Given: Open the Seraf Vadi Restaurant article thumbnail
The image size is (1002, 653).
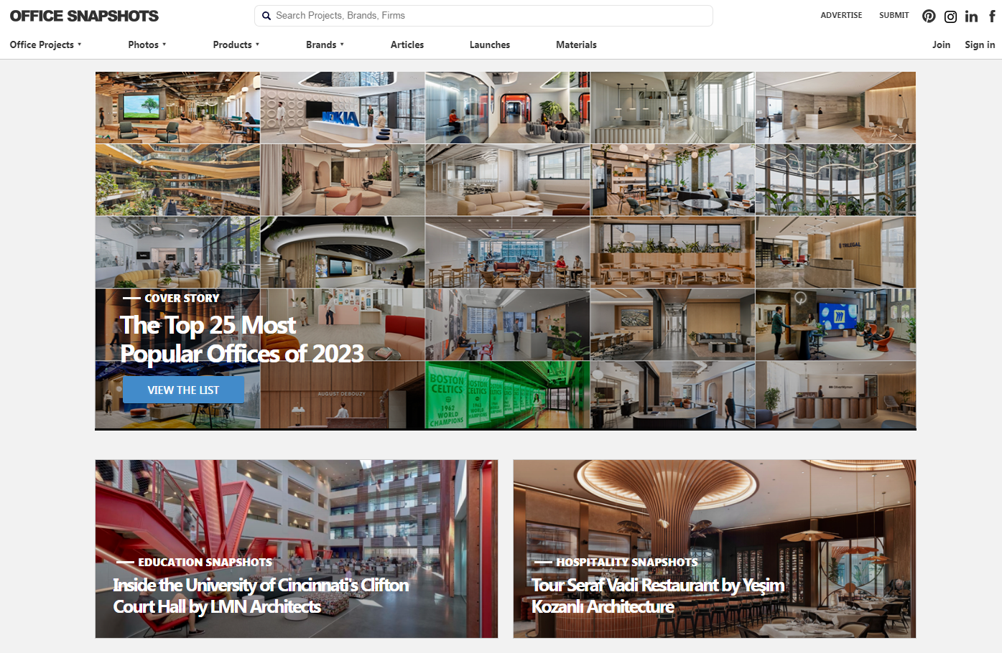Looking at the screenshot, I should pos(715,549).
